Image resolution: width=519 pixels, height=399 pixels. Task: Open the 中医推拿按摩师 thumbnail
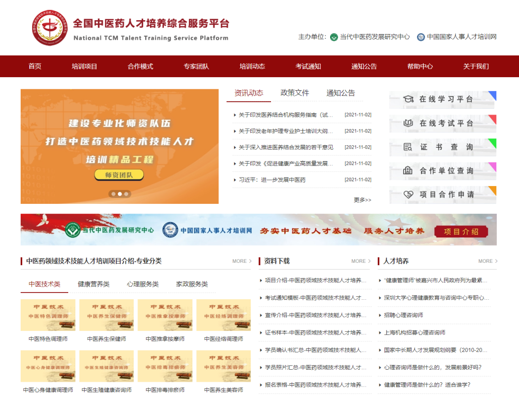[165, 315]
